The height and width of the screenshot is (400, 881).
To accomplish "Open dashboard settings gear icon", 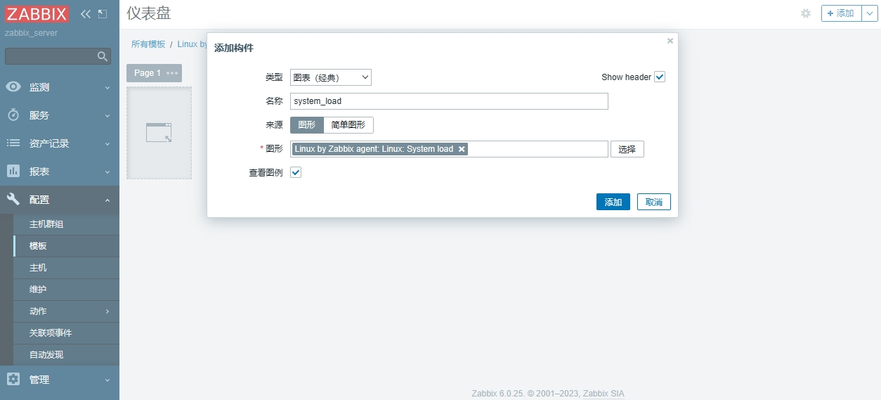I will 806,13.
